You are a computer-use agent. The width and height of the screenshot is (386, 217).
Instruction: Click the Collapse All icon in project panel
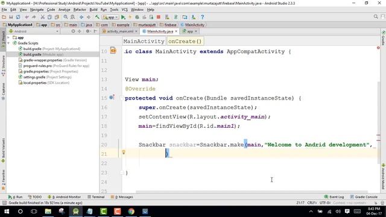pyautogui.click(x=79, y=31)
